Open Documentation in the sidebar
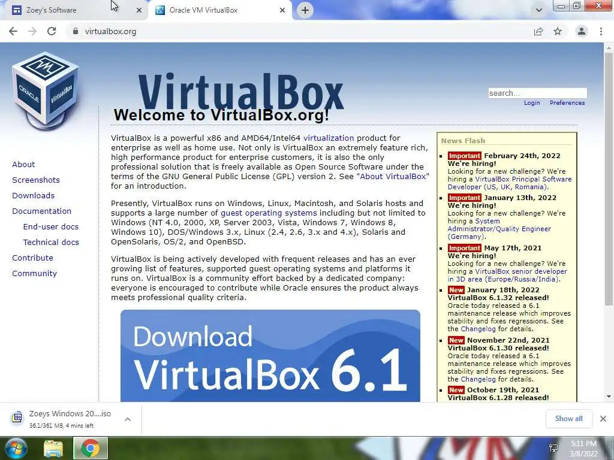614x460 pixels. (x=41, y=211)
